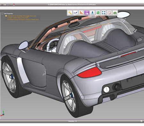Viewport: 144px width, 126px height.
Task: Select the red rear tail light on car
Action: coord(89,72)
